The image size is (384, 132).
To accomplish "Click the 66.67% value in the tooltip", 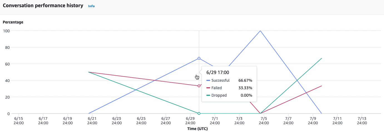I will click(x=245, y=81).
